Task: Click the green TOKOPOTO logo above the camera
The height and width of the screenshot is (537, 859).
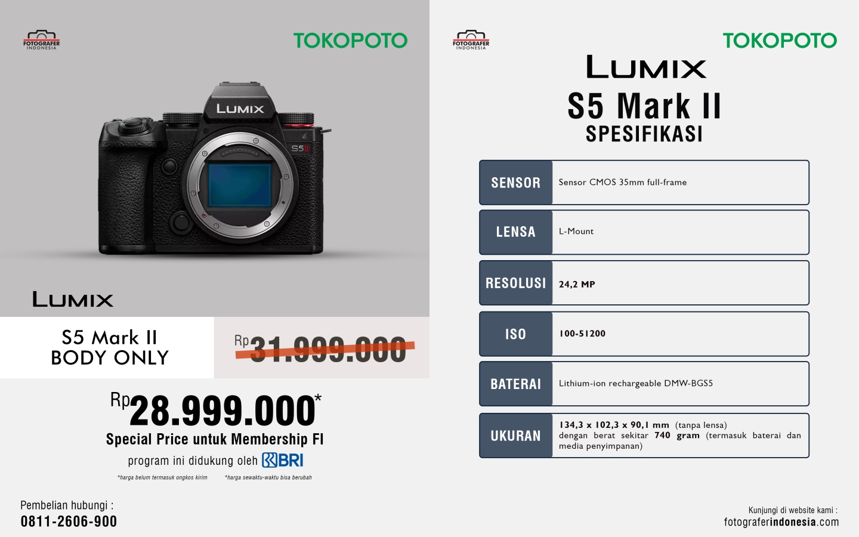Action: click(x=350, y=41)
